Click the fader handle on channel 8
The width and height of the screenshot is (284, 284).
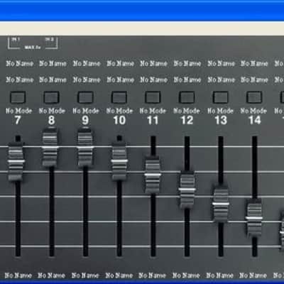(x=50, y=147)
